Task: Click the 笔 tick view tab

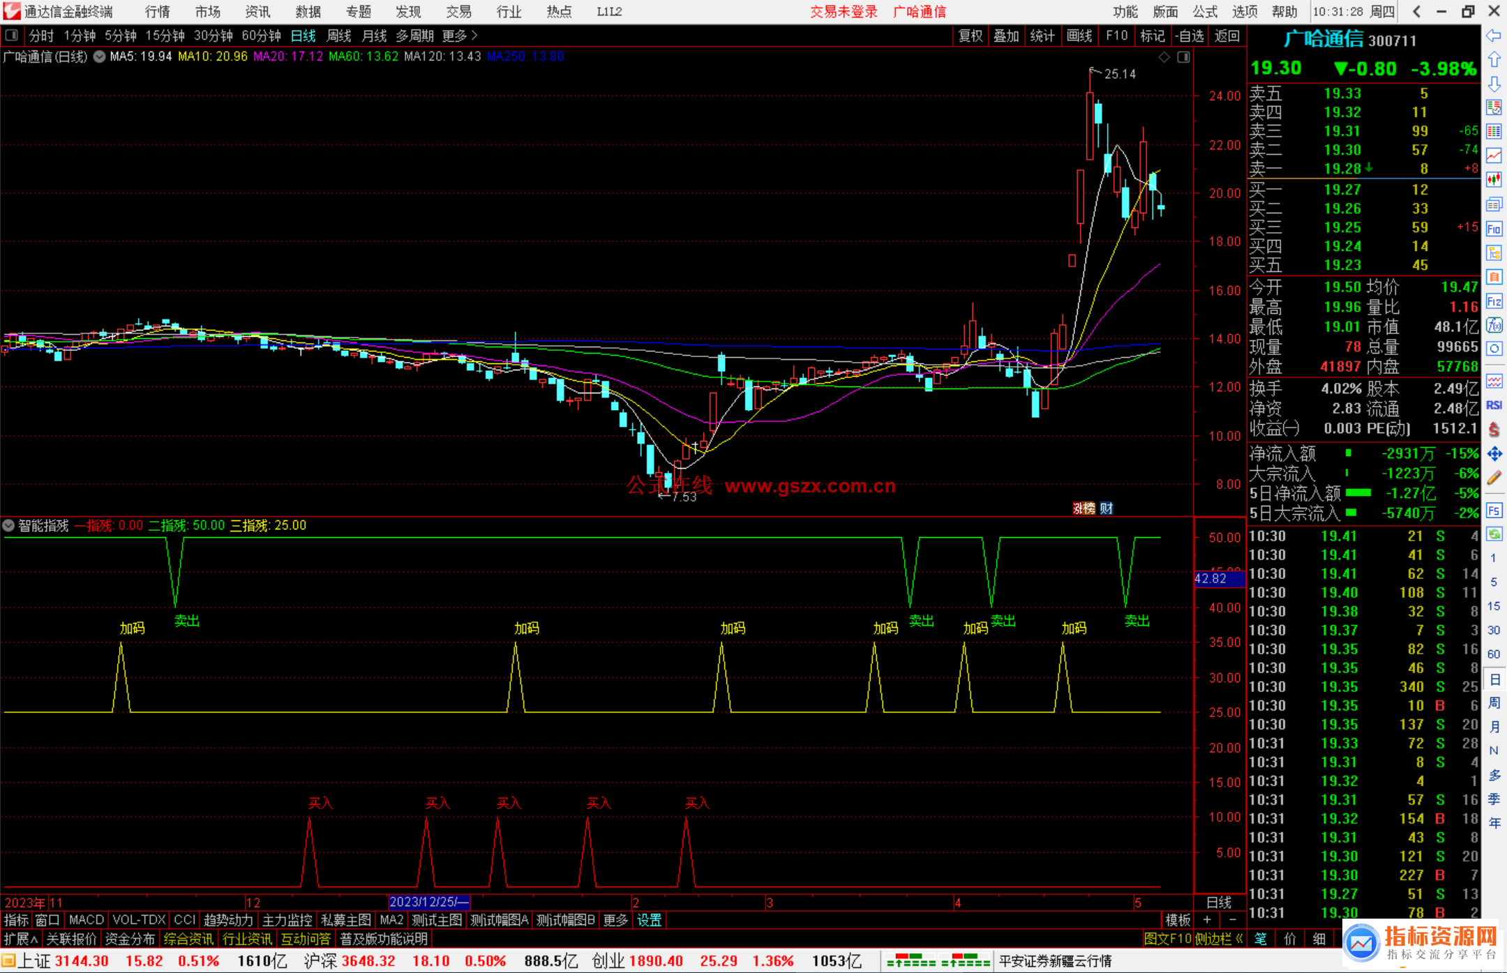Action: pos(1260,939)
